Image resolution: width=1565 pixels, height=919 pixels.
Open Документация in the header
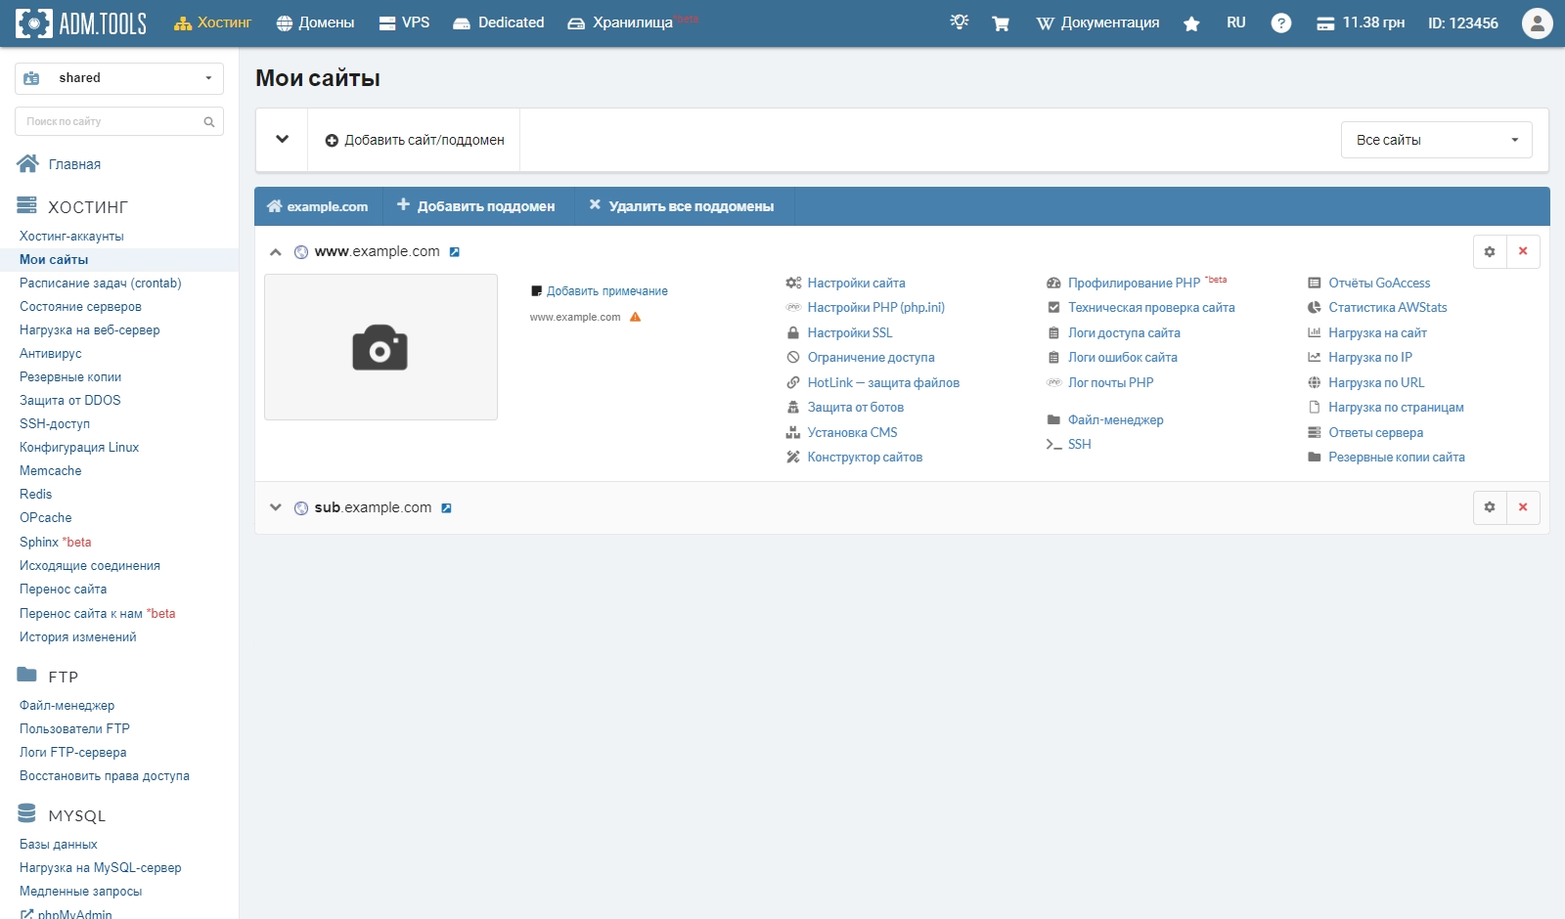click(1097, 22)
